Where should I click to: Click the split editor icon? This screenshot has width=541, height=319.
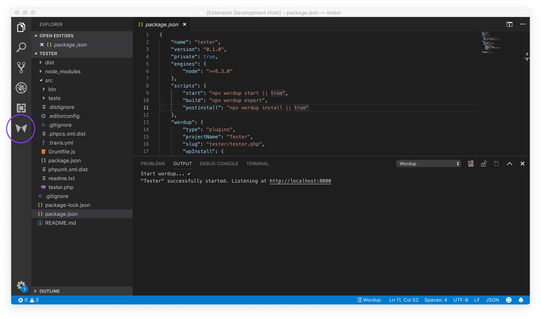(509, 24)
